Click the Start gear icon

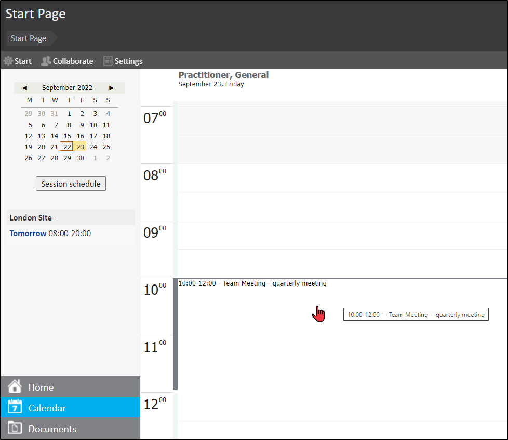(x=8, y=61)
